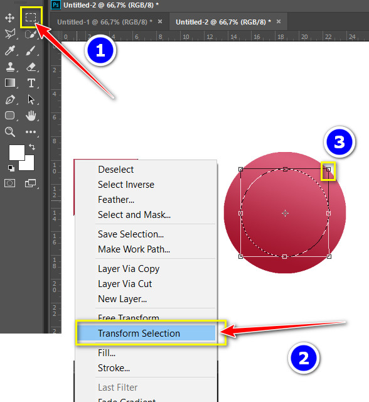Image resolution: width=369 pixels, height=402 pixels.
Task: Switch to the Untitled-1 document tab
Action: [104, 22]
